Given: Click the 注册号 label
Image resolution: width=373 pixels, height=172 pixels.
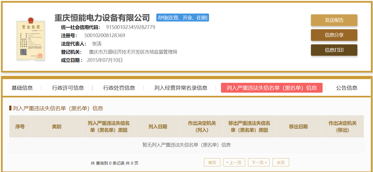Looking at the screenshot, I should click(x=69, y=36).
